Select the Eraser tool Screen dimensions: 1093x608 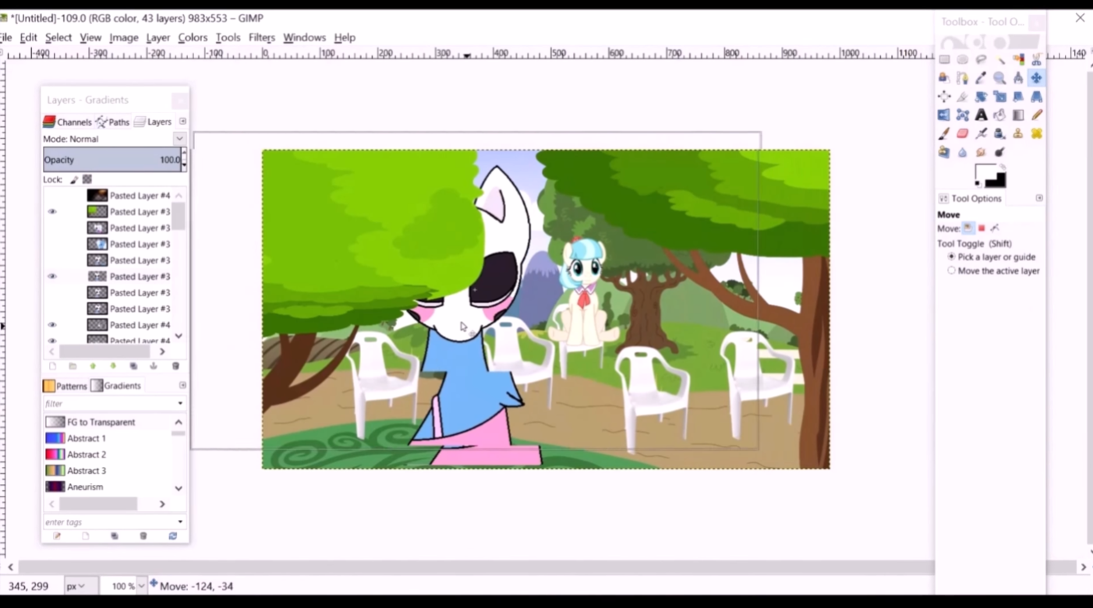point(963,134)
